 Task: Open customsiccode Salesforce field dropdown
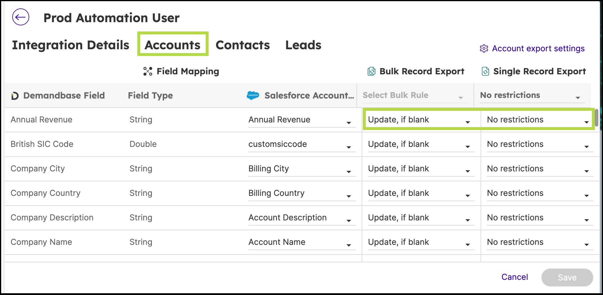[302, 144]
